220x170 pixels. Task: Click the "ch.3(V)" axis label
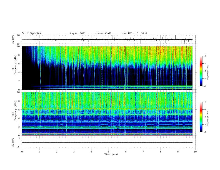pos(13,143)
